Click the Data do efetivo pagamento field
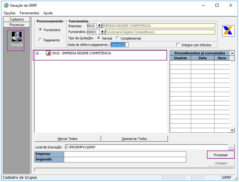 point(120,45)
